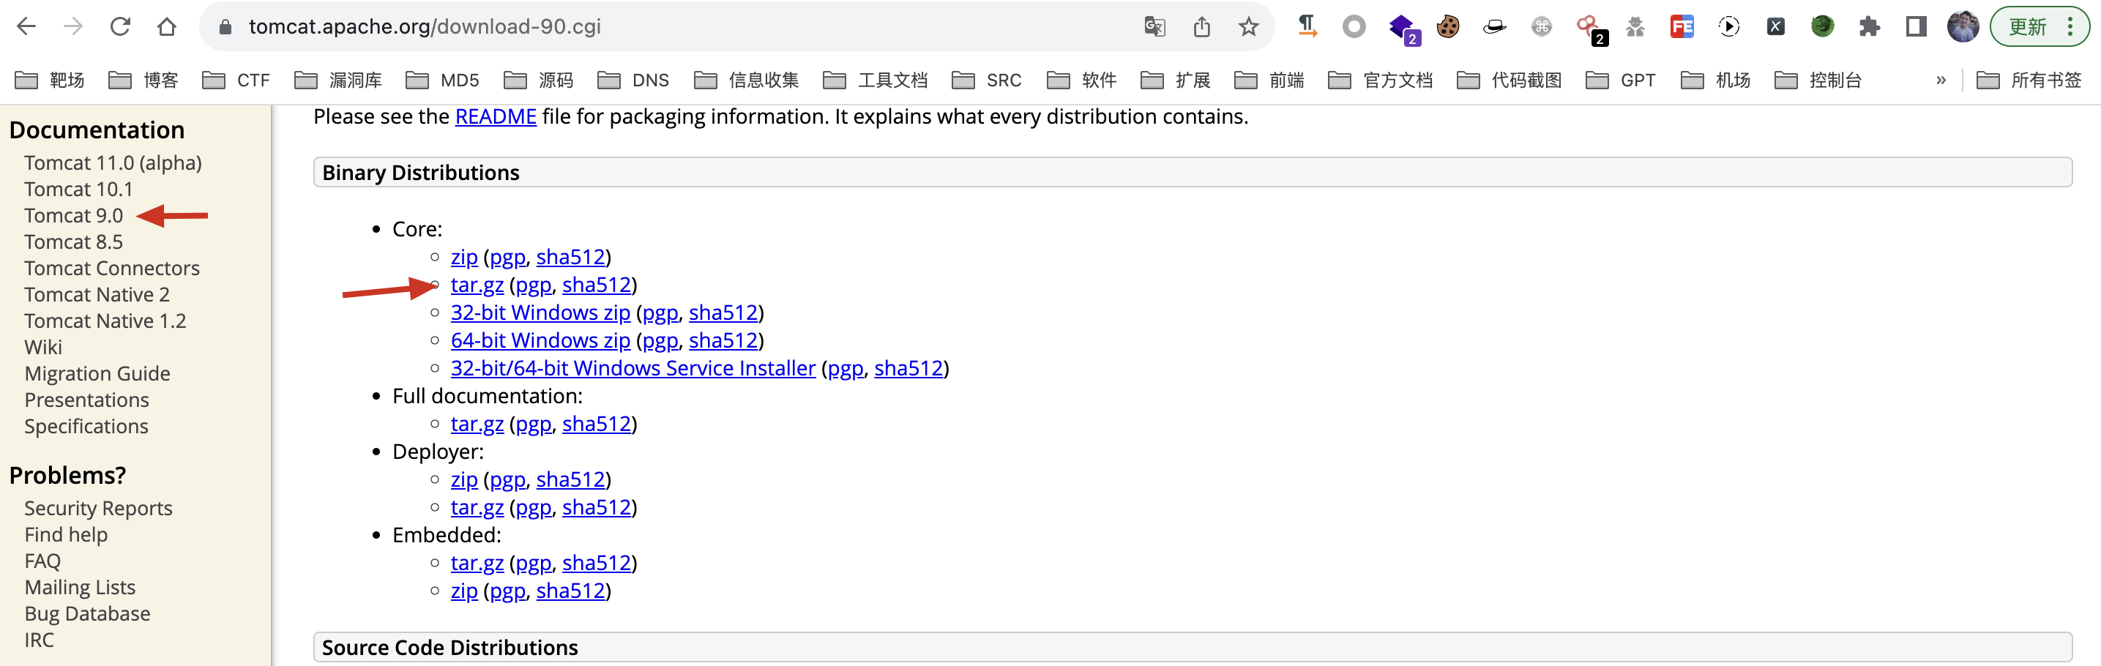Screen dimensions: 2101x666
Task: Download the 32-bit/64-bit Windows Service Installer
Action: click(x=633, y=368)
